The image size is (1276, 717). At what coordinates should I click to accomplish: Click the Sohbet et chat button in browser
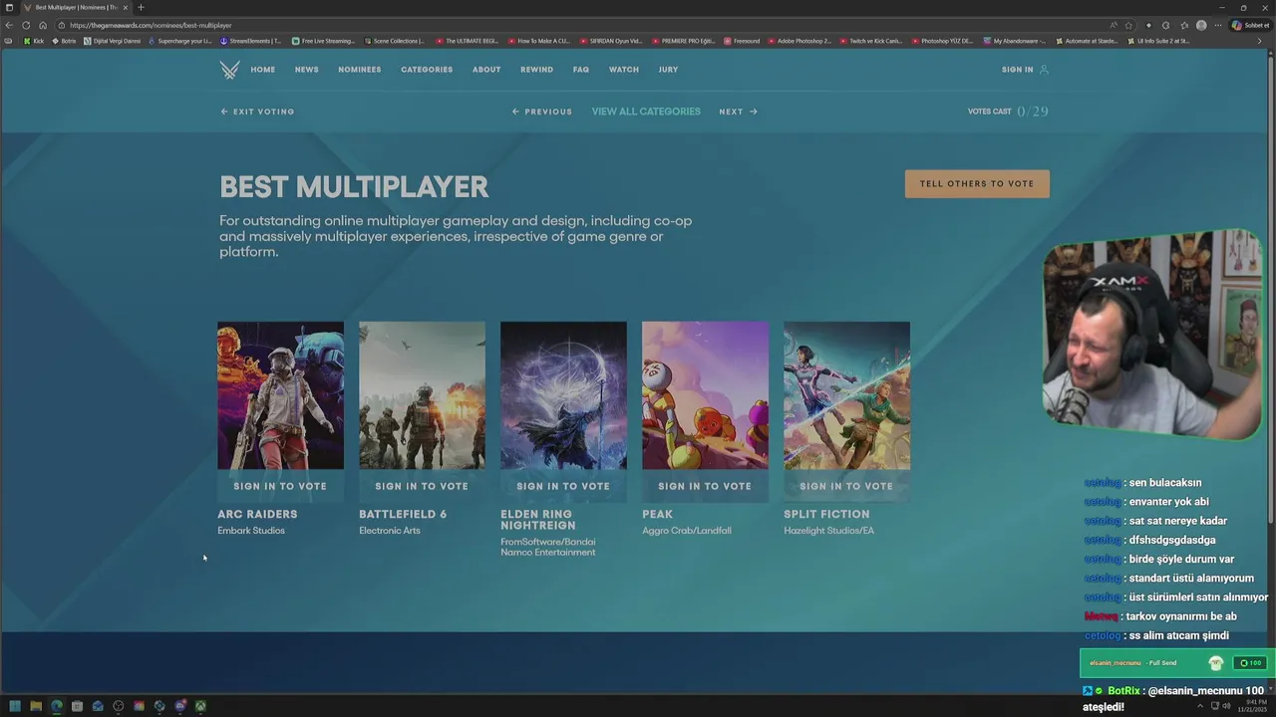(1252, 25)
